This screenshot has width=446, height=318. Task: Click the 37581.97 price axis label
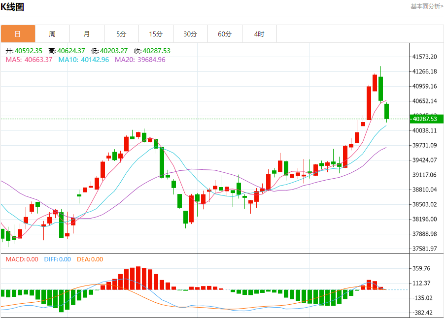(x=425, y=249)
